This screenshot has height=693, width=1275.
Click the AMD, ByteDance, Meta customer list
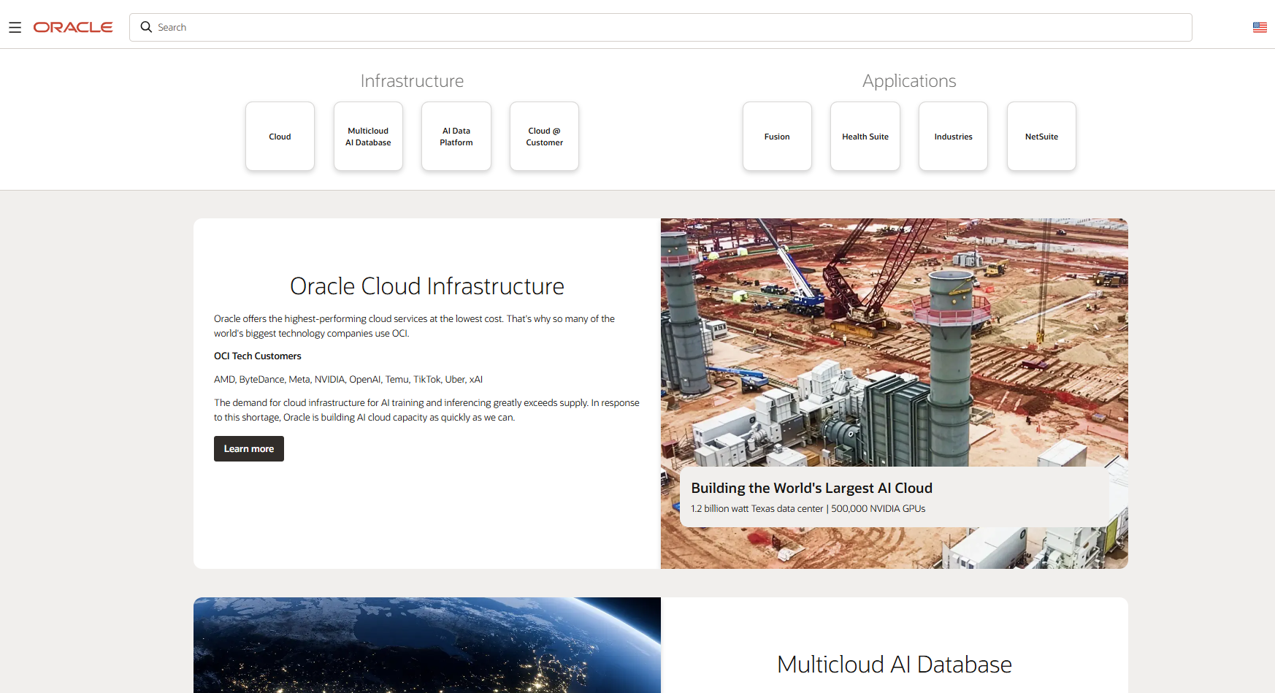click(x=348, y=380)
